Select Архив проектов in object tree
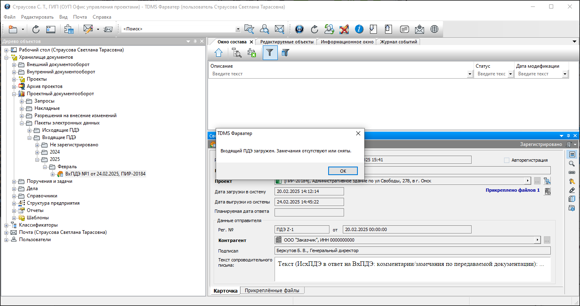580x306 pixels. (44, 86)
